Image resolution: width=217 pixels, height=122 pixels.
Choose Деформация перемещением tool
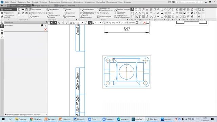[122, 17]
